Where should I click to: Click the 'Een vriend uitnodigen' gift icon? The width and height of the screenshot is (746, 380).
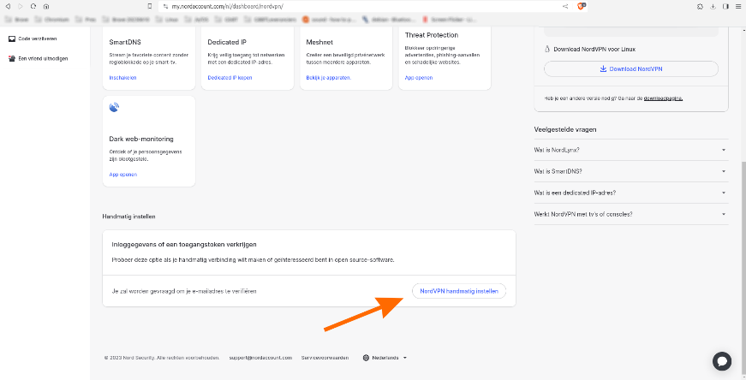click(11, 59)
